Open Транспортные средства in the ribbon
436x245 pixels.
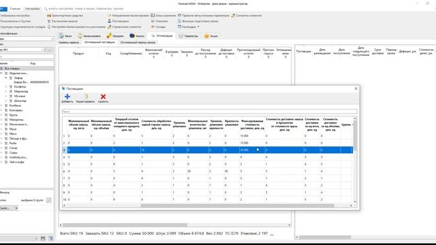click(x=65, y=16)
